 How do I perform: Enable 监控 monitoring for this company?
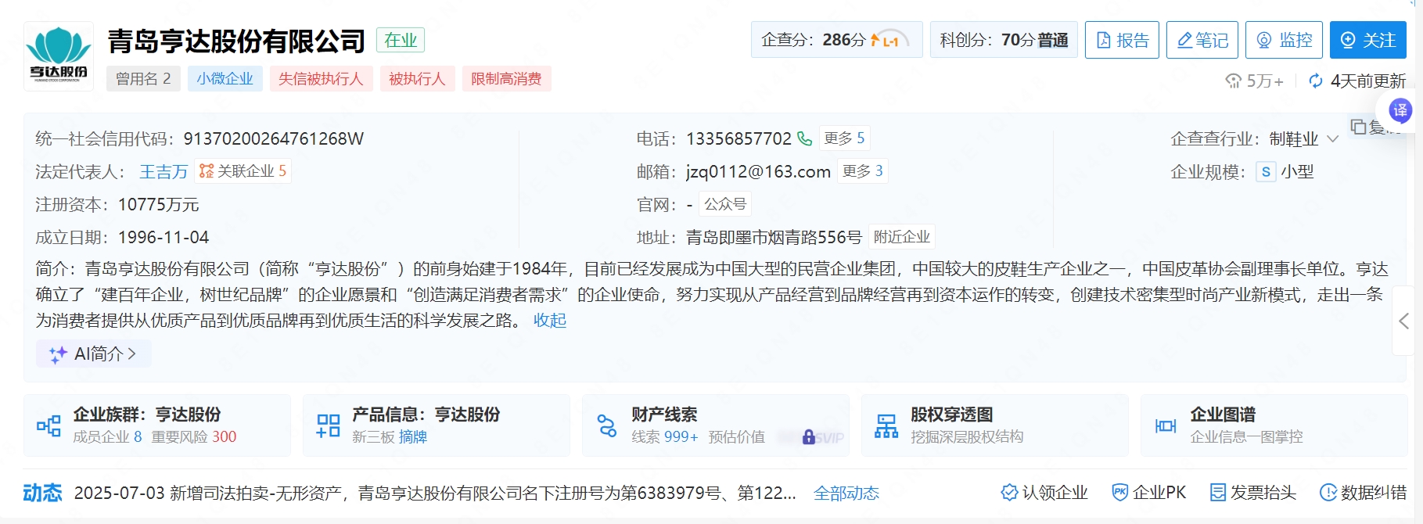(x=1283, y=40)
